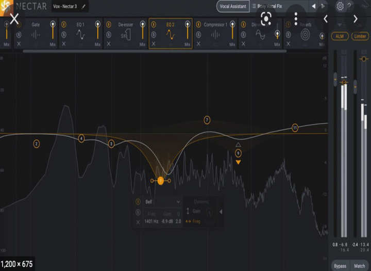Click the 1401 Hz frequency value
The width and height of the screenshot is (371, 271).
151,221
